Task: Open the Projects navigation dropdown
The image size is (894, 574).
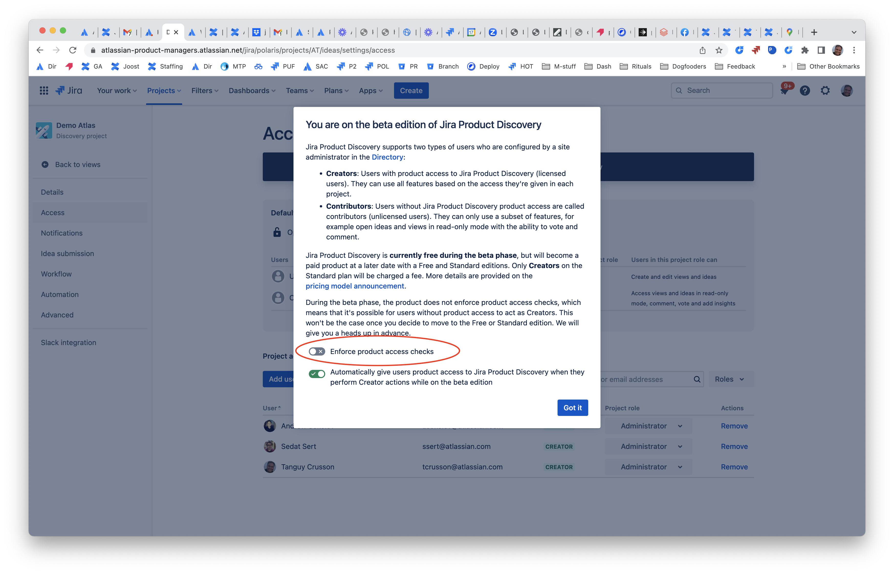Action: pos(164,90)
